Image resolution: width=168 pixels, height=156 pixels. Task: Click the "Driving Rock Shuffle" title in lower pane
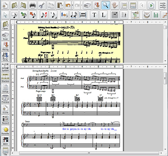[40, 71]
